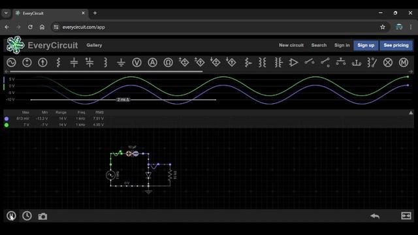Viewport: 418px width, 235px height.
Task: Select the AC source in the circuit
Action: click(110, 175)
